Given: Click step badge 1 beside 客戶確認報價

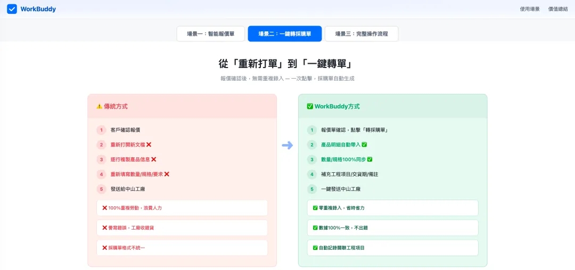Looking at the screenshot, I should click(101, 130).
